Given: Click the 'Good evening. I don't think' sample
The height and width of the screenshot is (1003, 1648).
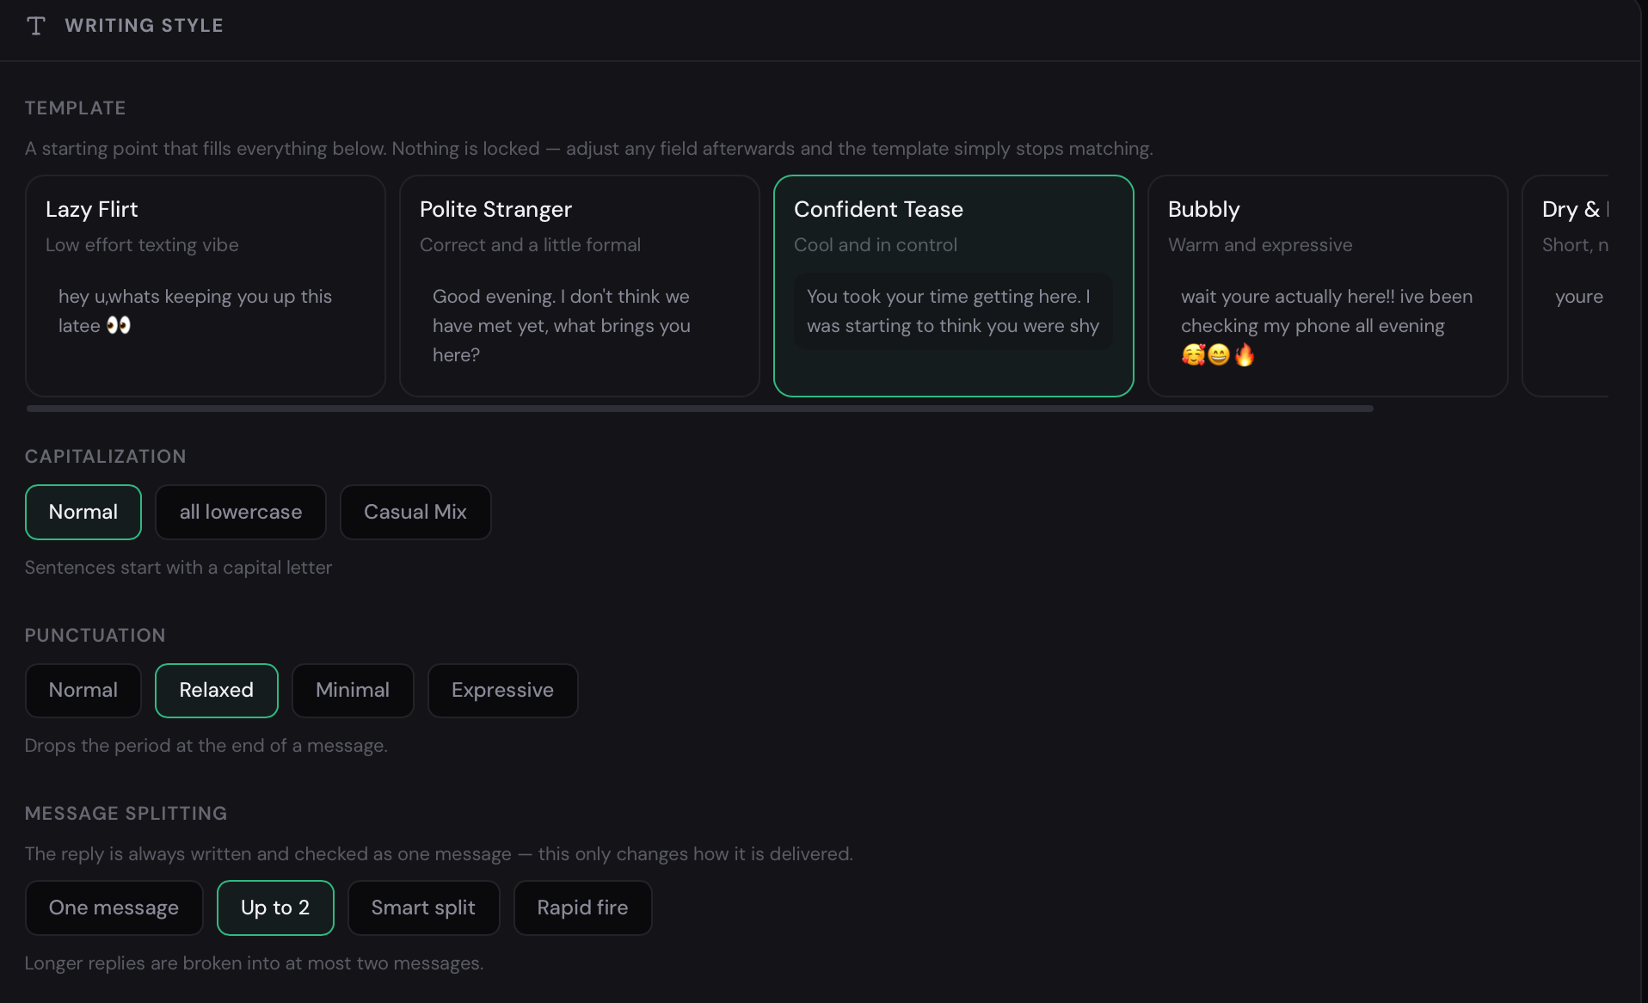Looking at the screenshot, I should pos(562,326).
